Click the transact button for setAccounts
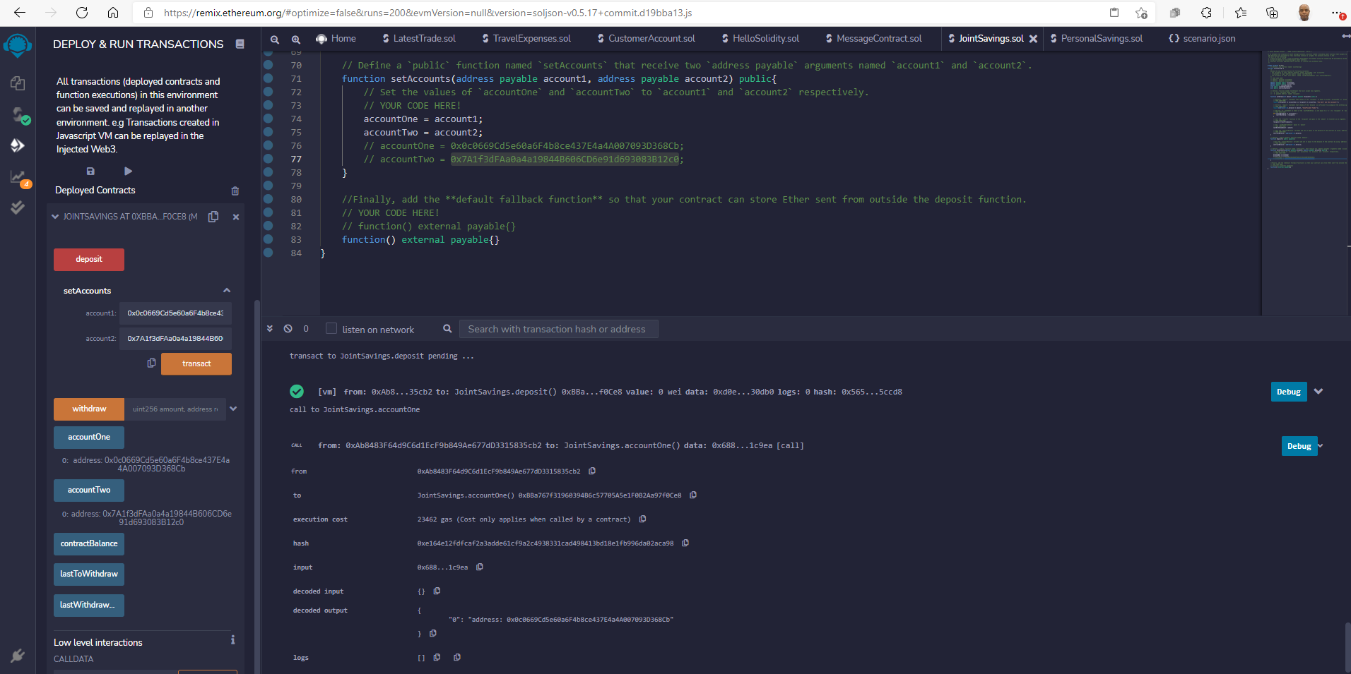This screenshot has height=674, width=1351. 196,363
